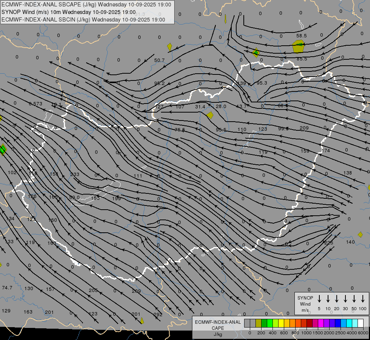
Task: Click the 110 CAPE value on the map
Action: 242,129
